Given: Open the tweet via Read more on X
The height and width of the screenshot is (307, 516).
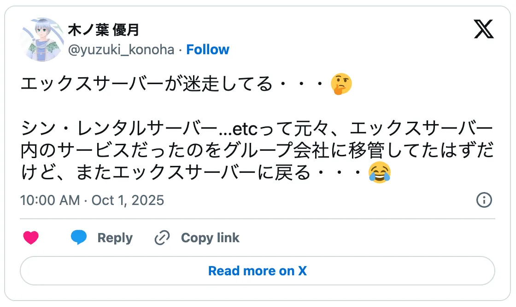Looking at the screenshot, I should coord(258,271).
